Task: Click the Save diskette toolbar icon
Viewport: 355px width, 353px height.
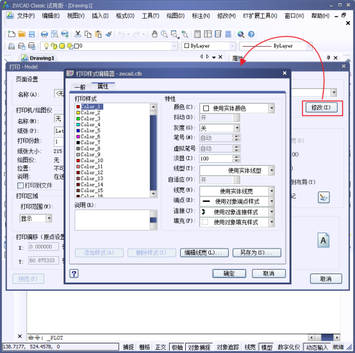Action: [31, 34]
